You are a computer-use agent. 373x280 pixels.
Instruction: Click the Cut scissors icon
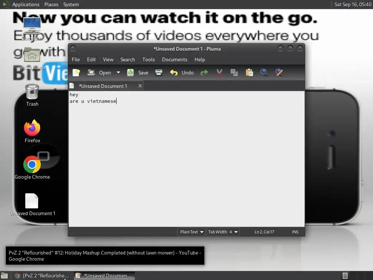(x=219, y=73)
